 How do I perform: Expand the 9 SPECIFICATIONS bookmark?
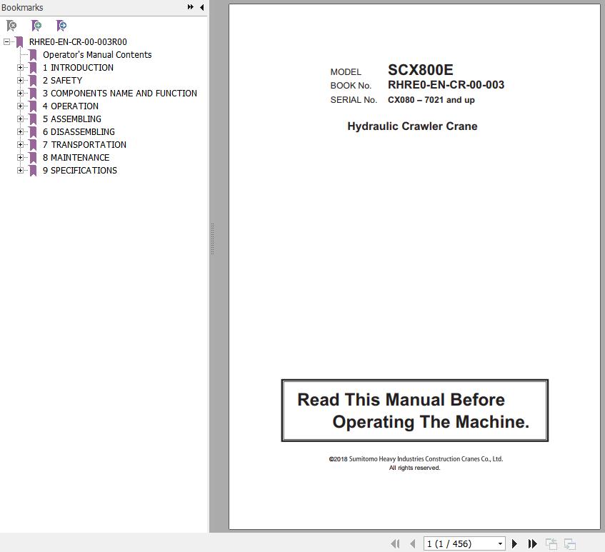pyautogui.click(x=21, y=171)
